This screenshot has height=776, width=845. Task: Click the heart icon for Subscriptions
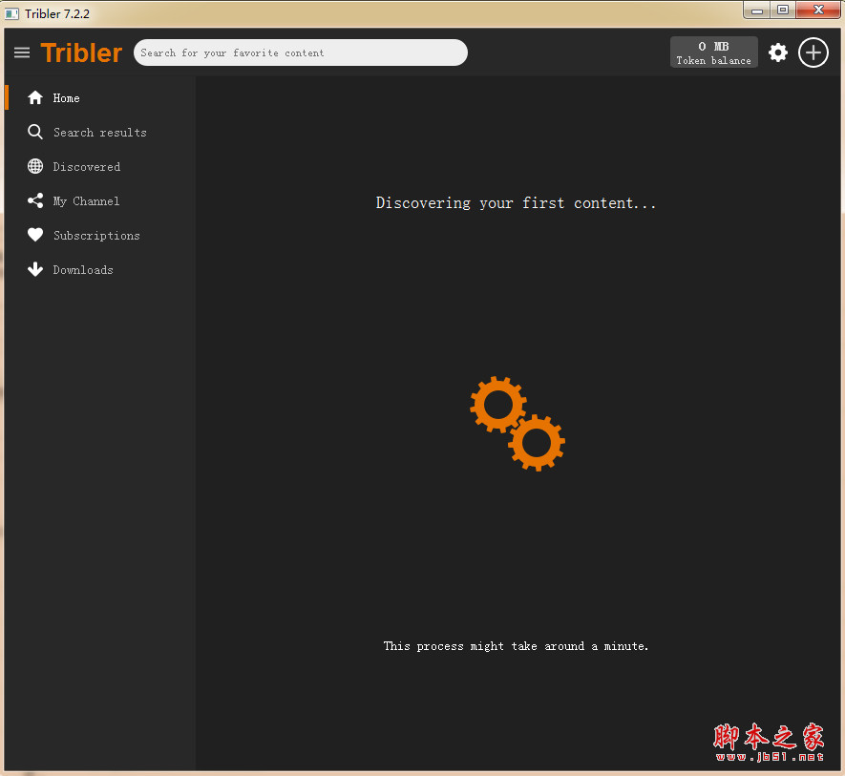[x=35, y=235]
